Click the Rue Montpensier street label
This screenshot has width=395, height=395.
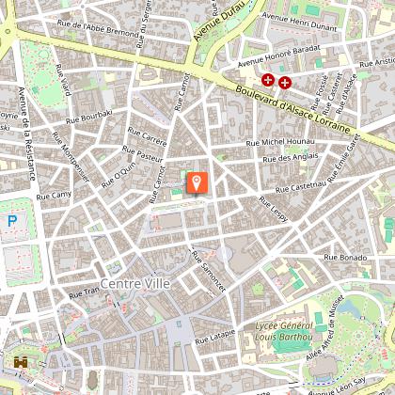(x=71, y=157)
